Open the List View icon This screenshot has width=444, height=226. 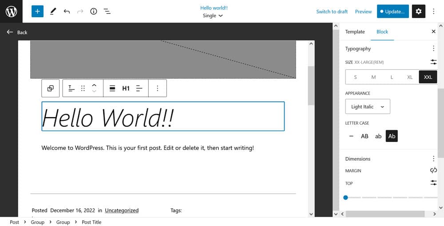(x=107, y=11)
